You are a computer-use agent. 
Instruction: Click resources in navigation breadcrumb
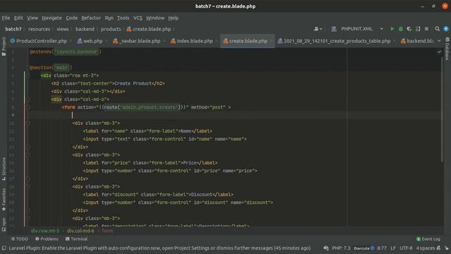tap(39, 29)
